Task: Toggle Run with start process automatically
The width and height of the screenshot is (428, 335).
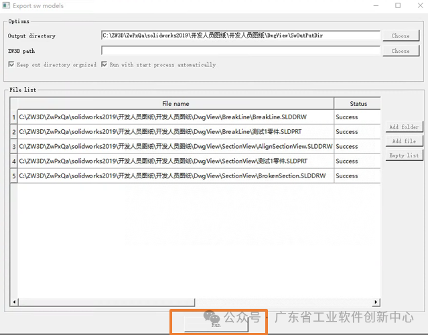Action: coord(104,64)
